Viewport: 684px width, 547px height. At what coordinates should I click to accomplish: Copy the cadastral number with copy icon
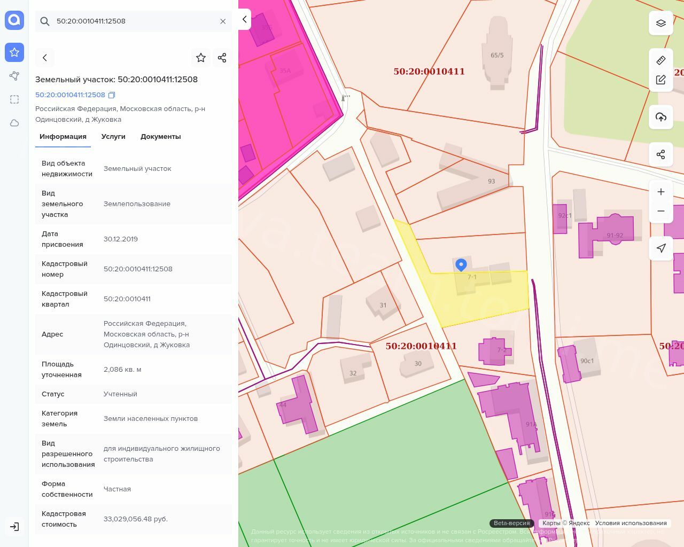click(112, 95)
